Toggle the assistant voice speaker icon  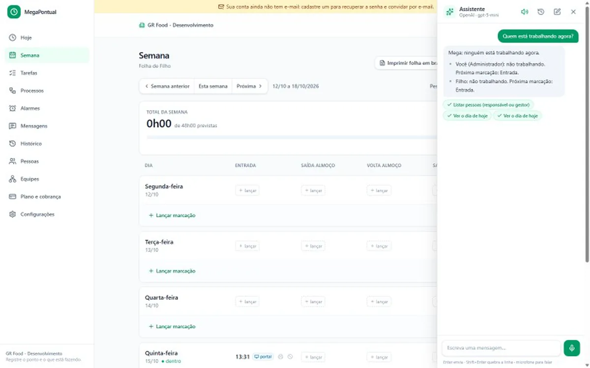coord(525,12)
